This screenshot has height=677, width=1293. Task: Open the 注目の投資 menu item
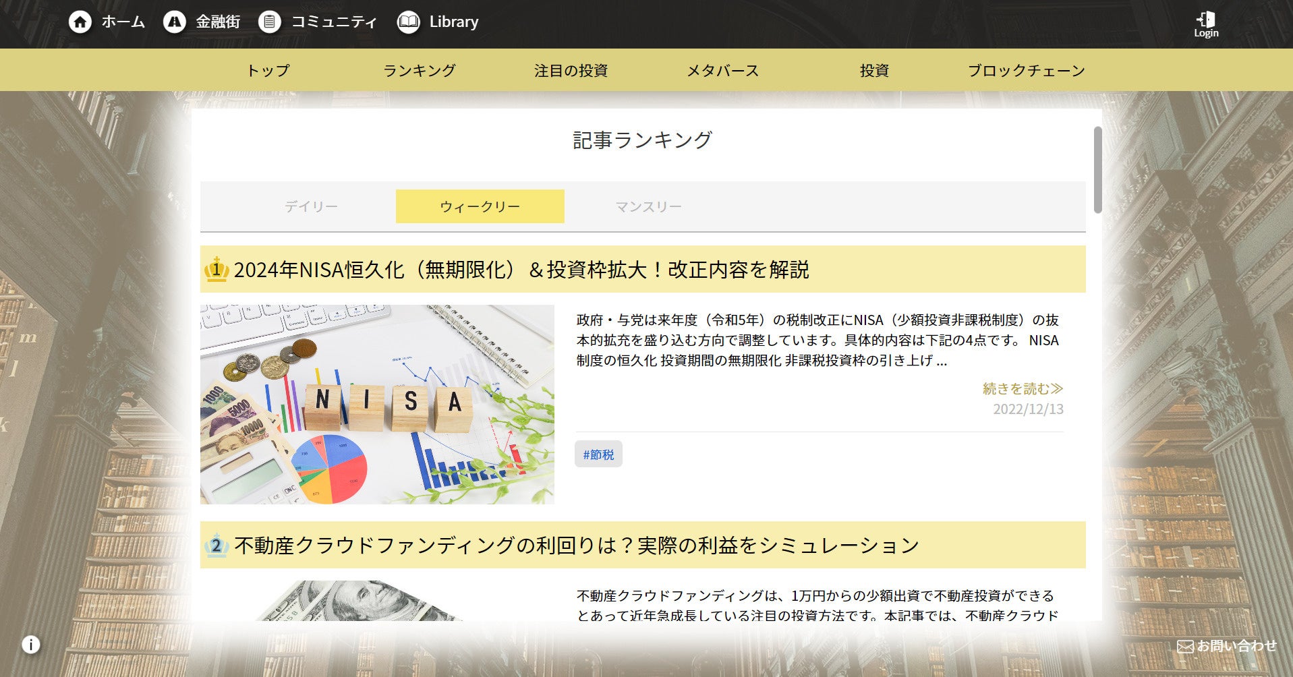click(571, 70)
